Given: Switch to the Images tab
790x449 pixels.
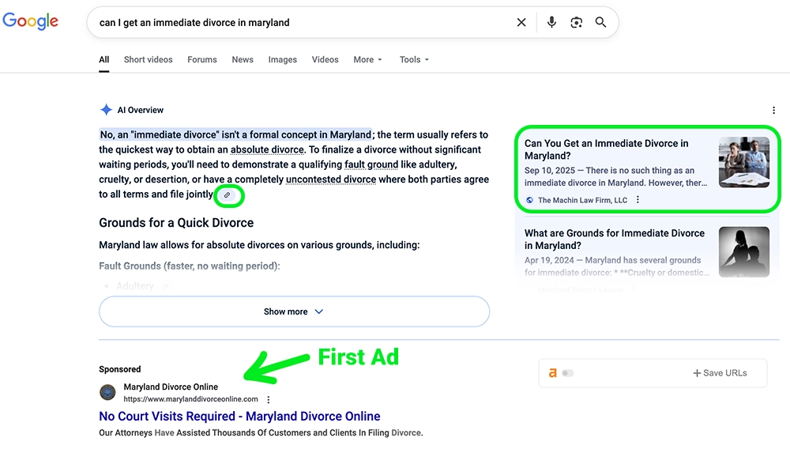Looking at the screenshot, I should (x=282, y=59).
